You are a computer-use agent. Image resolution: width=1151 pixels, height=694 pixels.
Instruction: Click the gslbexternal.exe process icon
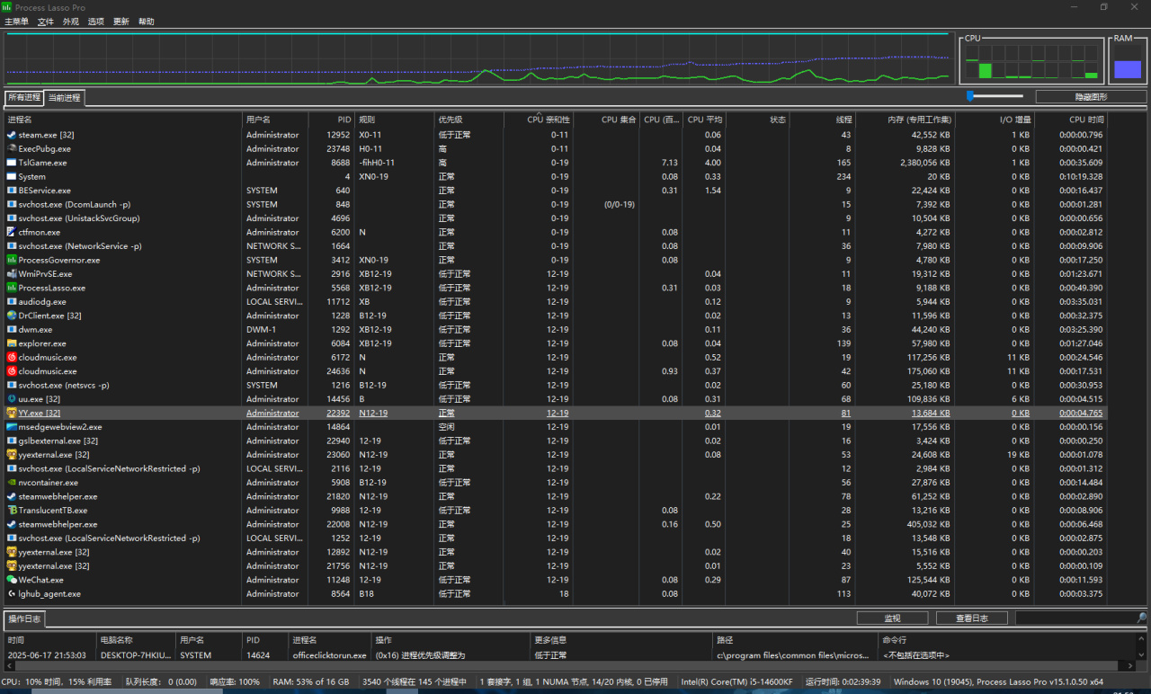tap(12, 441)
